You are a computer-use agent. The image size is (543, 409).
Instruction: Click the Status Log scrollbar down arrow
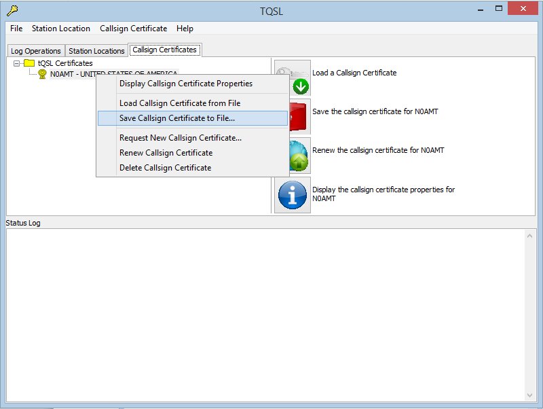[529, 395]
